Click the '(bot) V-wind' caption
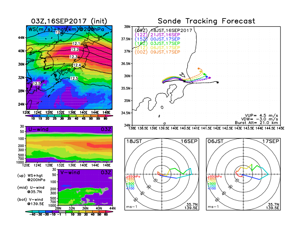This screenshot has height=231, width=299. point(30,200)
